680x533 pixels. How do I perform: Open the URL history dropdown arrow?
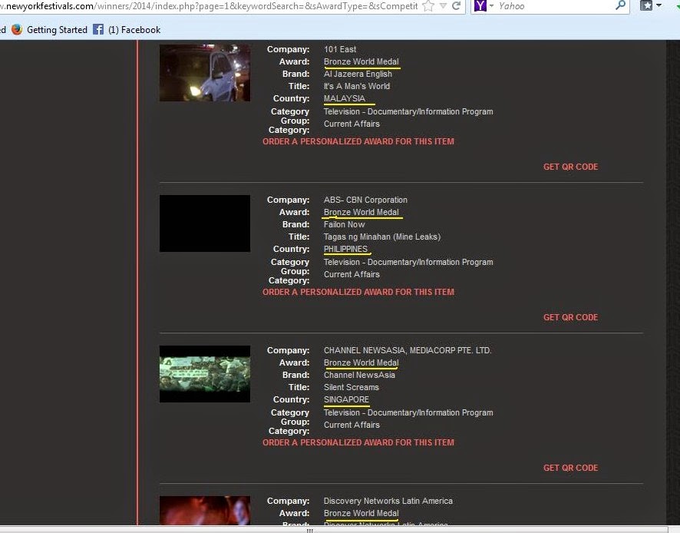[x=443, y=6]
